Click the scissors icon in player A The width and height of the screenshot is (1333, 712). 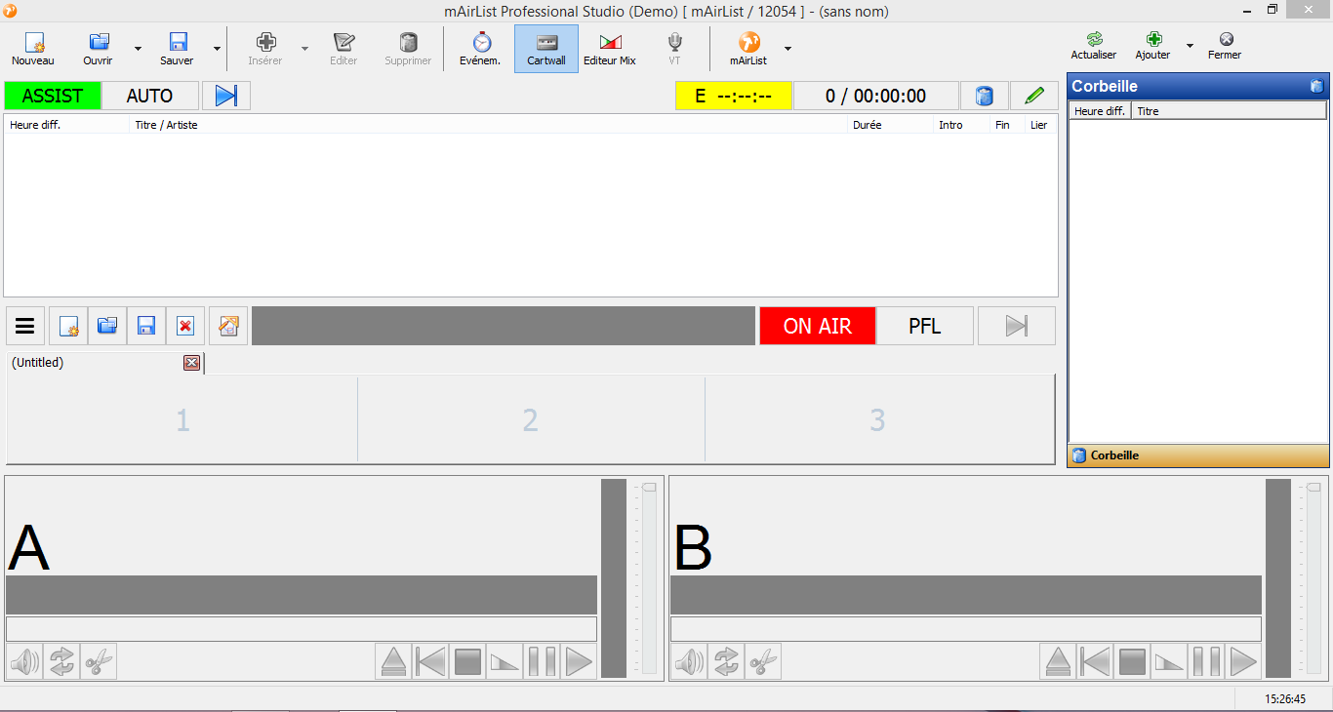coord(99,662)
